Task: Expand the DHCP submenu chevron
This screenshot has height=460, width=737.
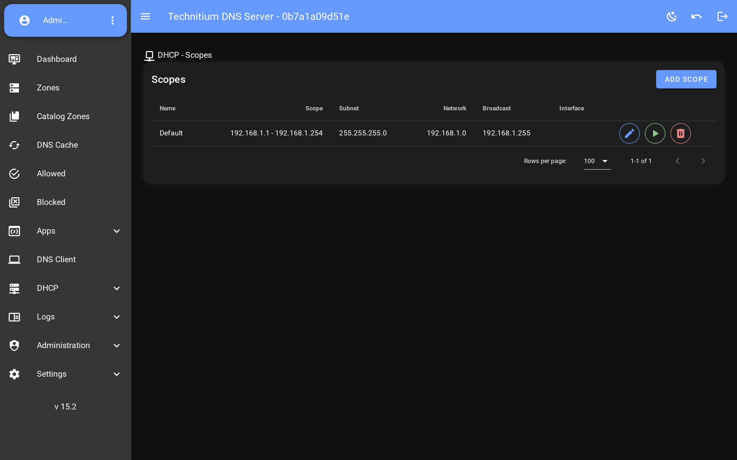Action: tap(117, 288)
